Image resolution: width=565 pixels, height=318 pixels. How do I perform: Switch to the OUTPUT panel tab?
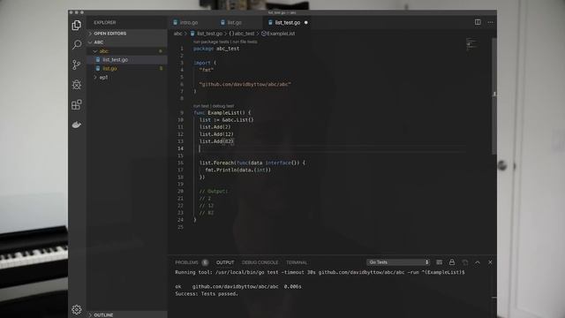click(x=225, y=262)
